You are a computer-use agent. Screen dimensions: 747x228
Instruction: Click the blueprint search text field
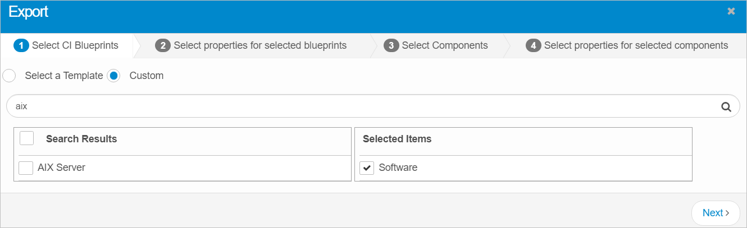coord(359,106)
